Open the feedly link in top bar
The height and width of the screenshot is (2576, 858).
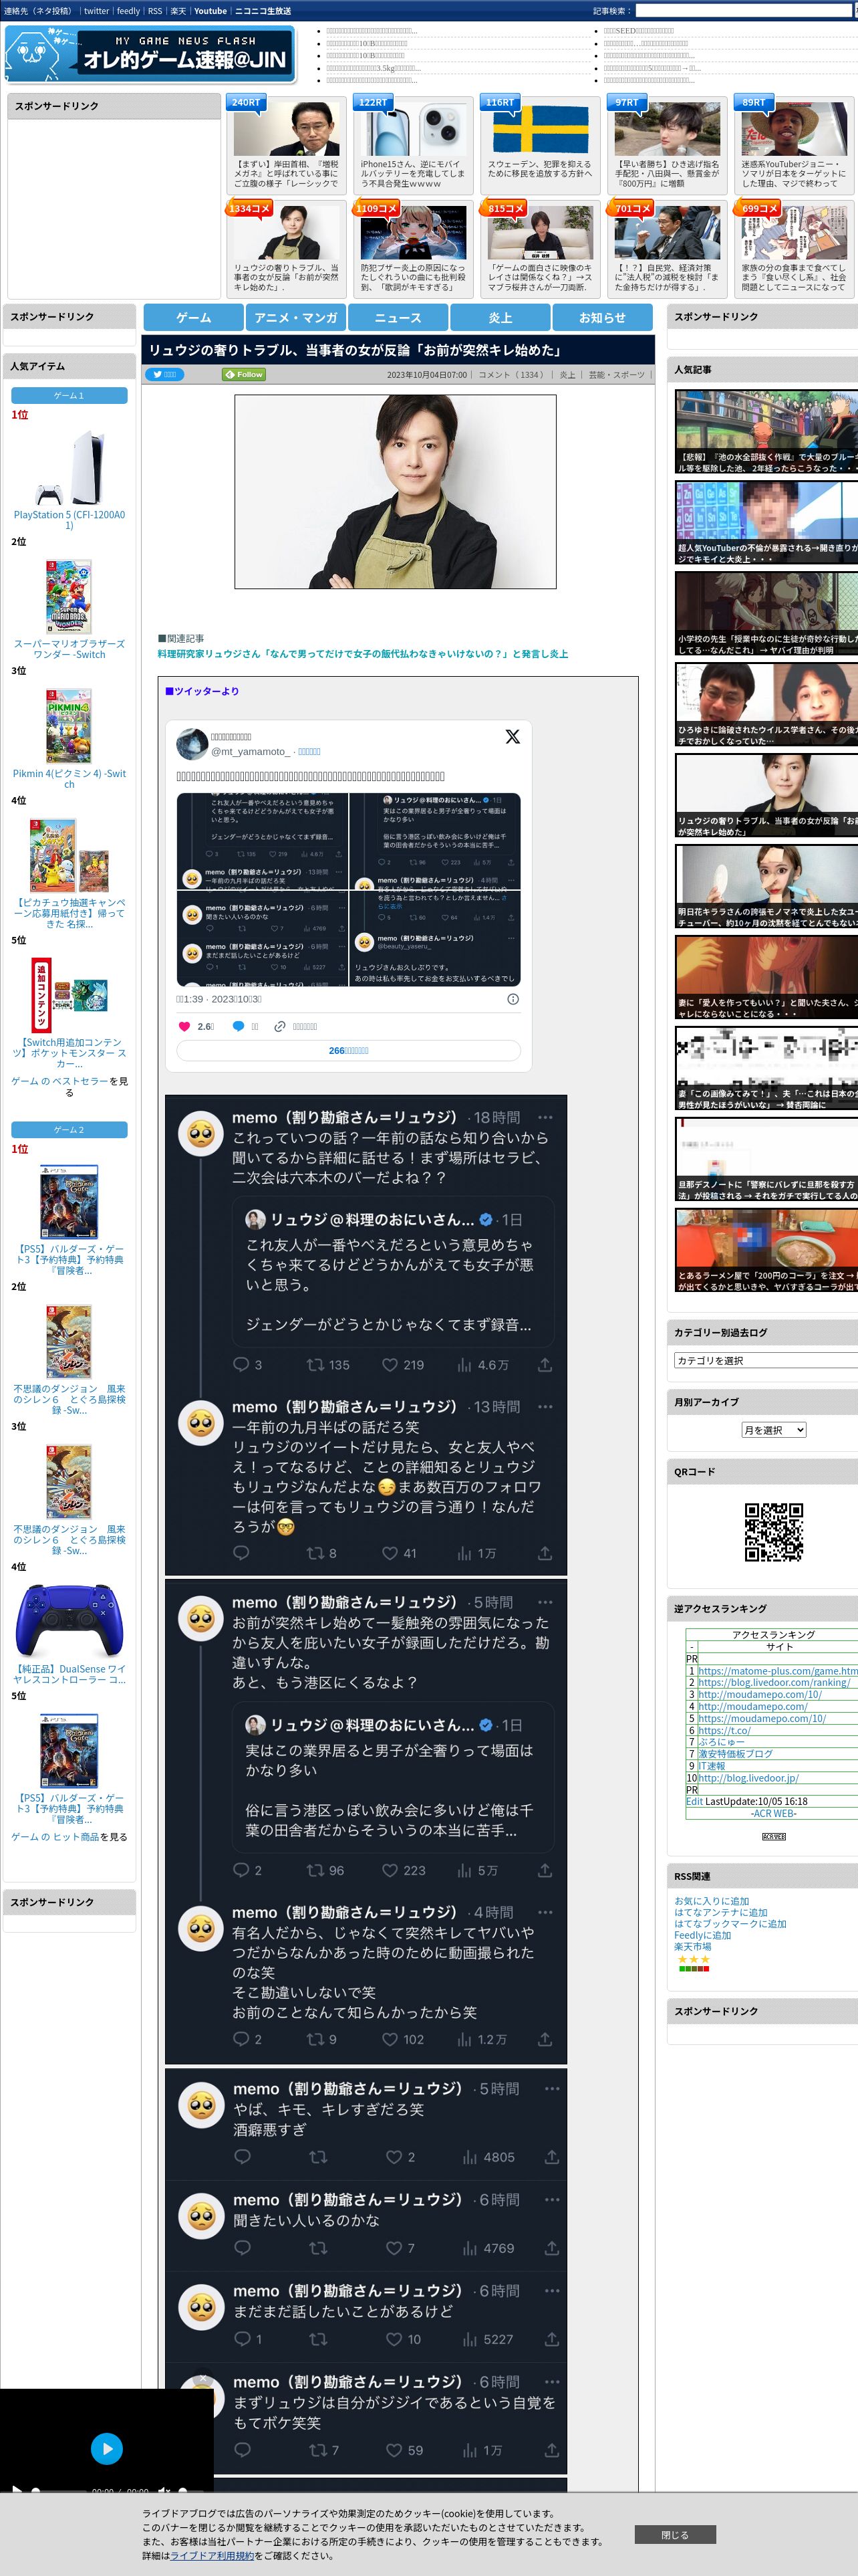[129, 11]
